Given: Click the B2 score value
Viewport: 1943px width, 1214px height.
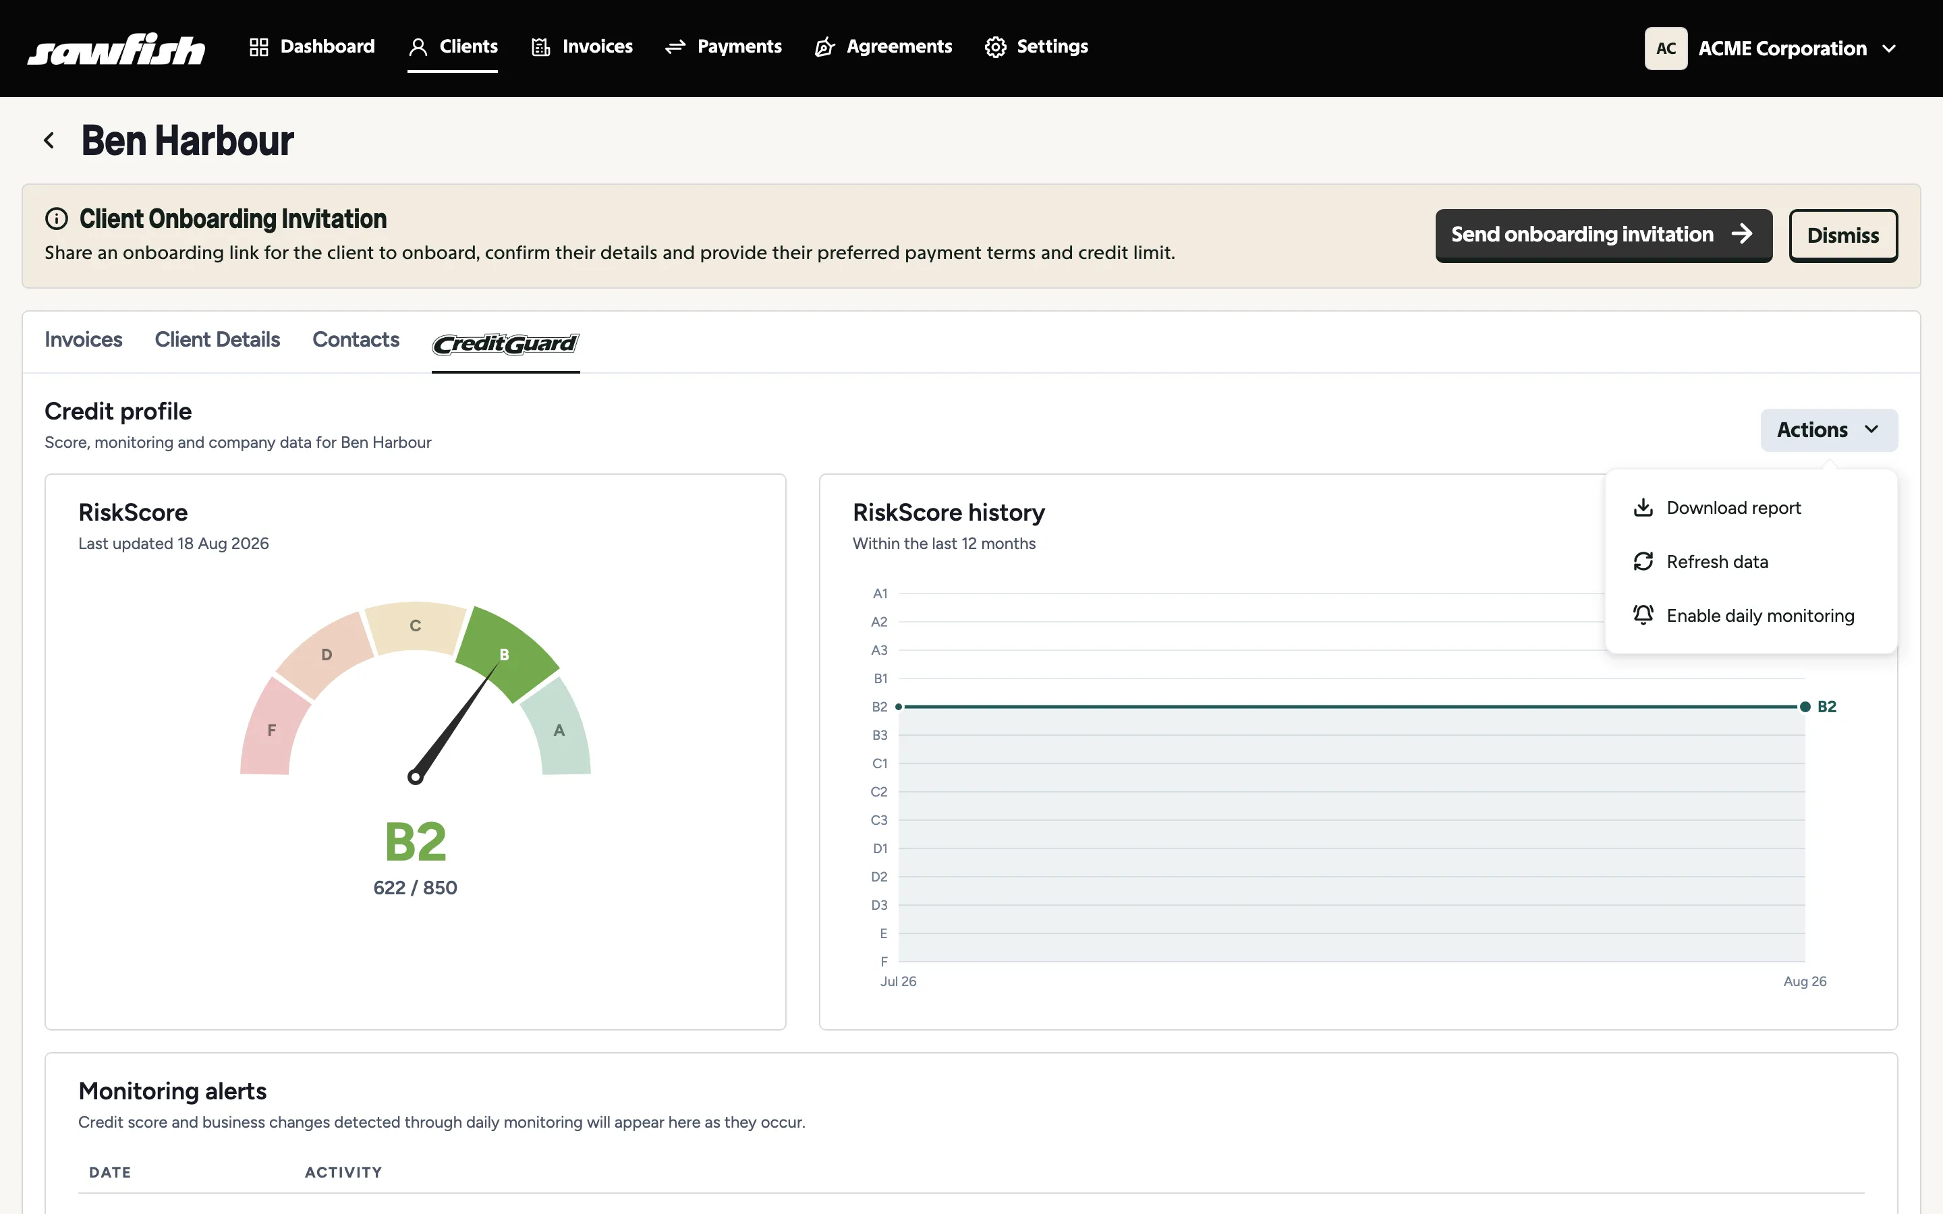Looking at the screenshot, I should tap(415, 842).
